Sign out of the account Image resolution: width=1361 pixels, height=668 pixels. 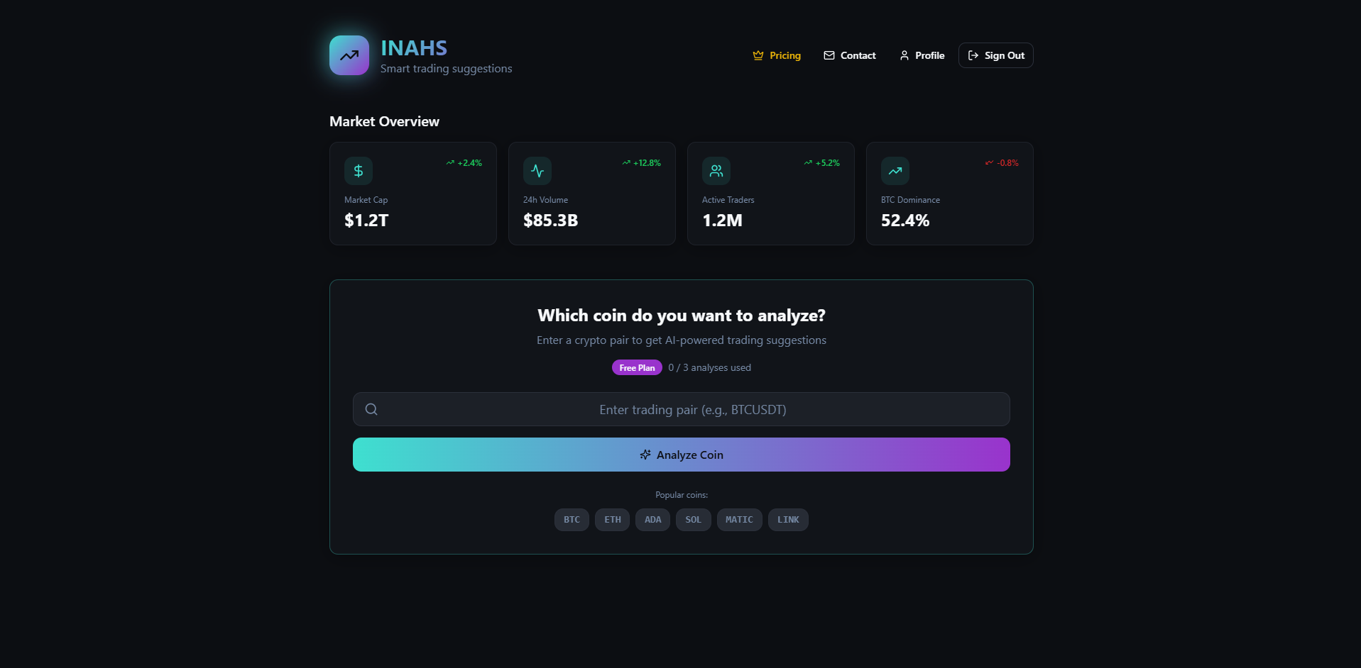995,55
